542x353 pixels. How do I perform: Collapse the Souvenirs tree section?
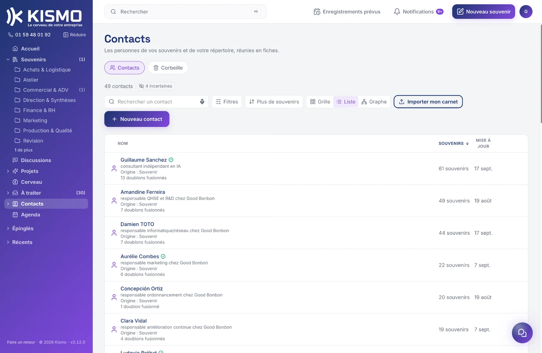click(8, 59)
